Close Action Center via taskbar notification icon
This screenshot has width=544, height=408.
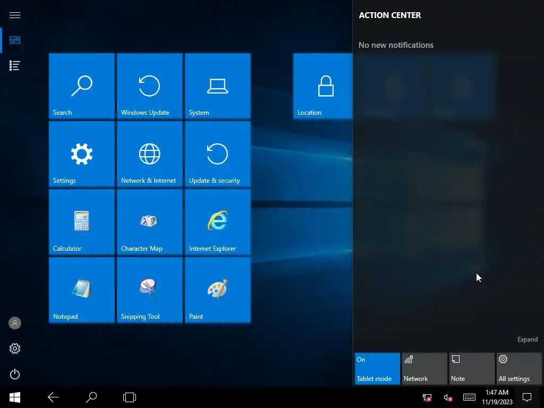click(527, 397)
